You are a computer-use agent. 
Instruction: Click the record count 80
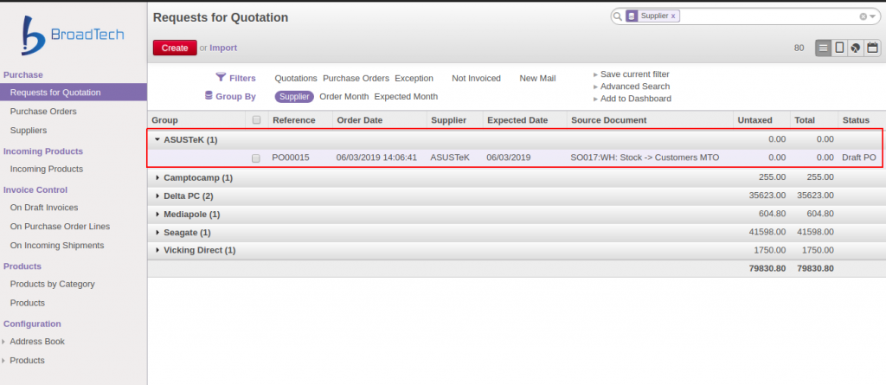[799, 48]
